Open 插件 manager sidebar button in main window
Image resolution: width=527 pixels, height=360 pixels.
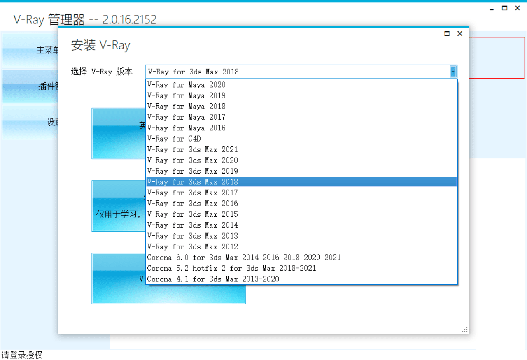pyautogui.click(x=30, y=86)
